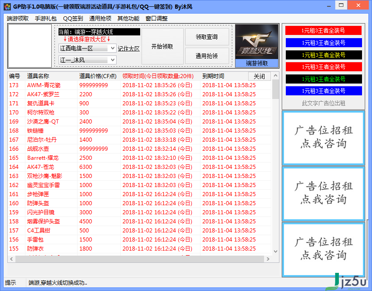Open the 通用抢领 menu

click(100, 19)
